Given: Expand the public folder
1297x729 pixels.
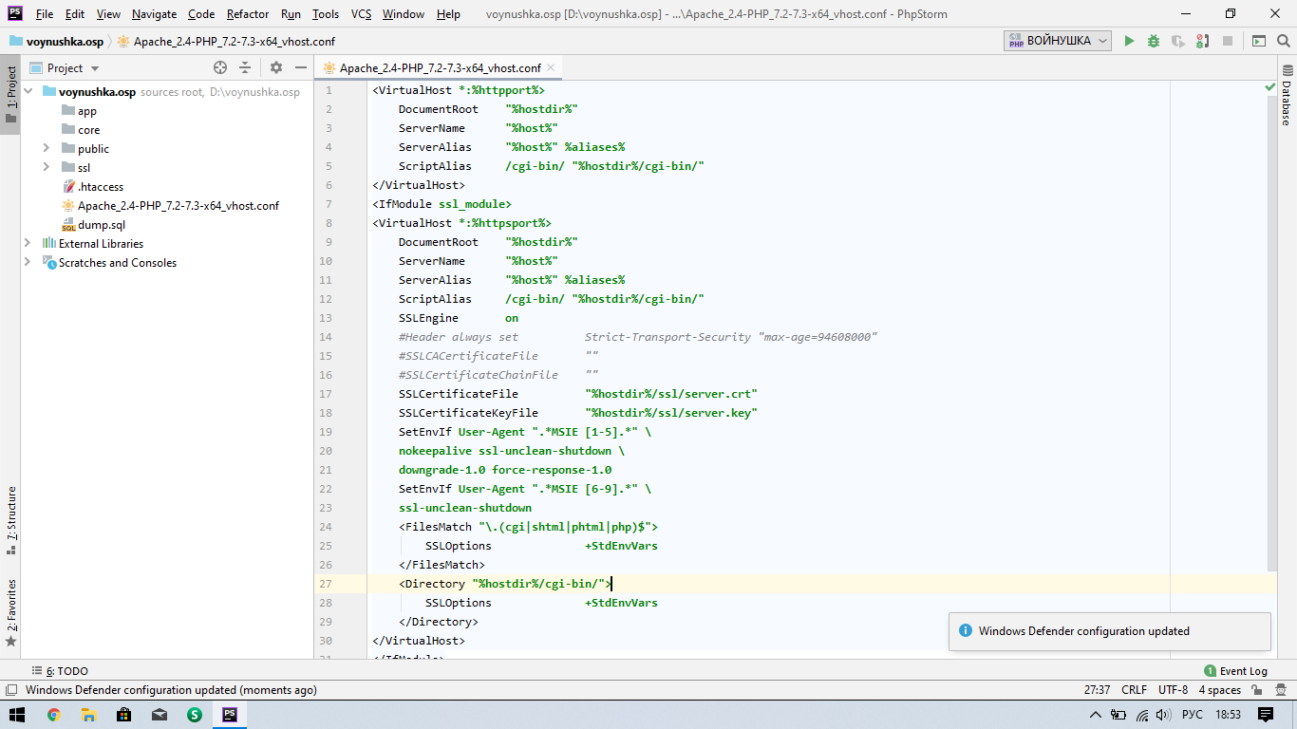Looking at the screenshot, I should coord(46,148).
